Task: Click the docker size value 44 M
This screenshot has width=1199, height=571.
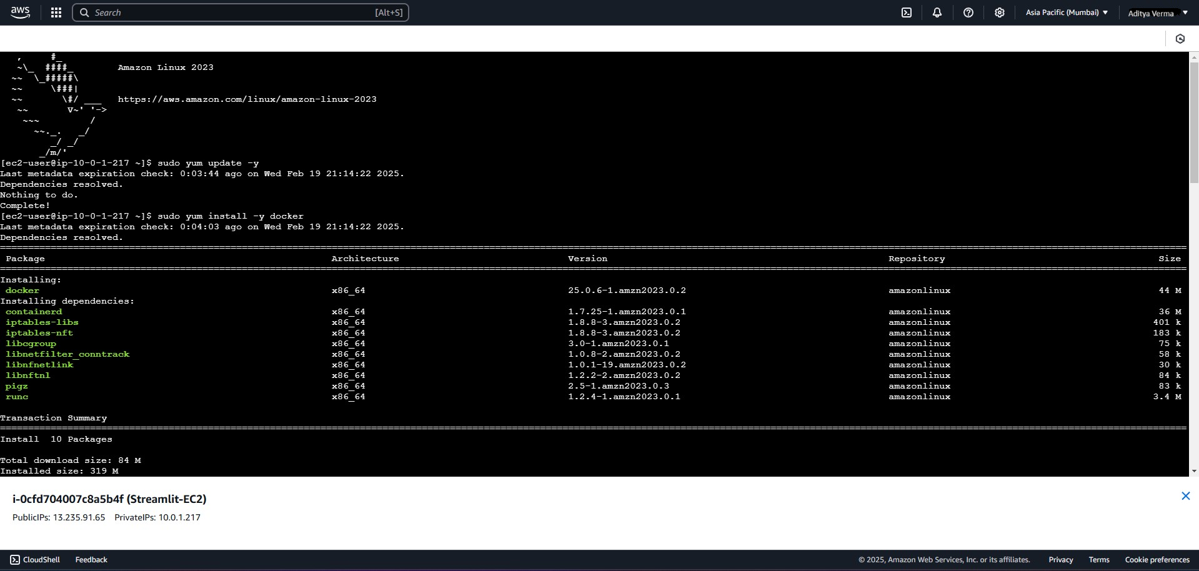Action: tap(1170, 290)
